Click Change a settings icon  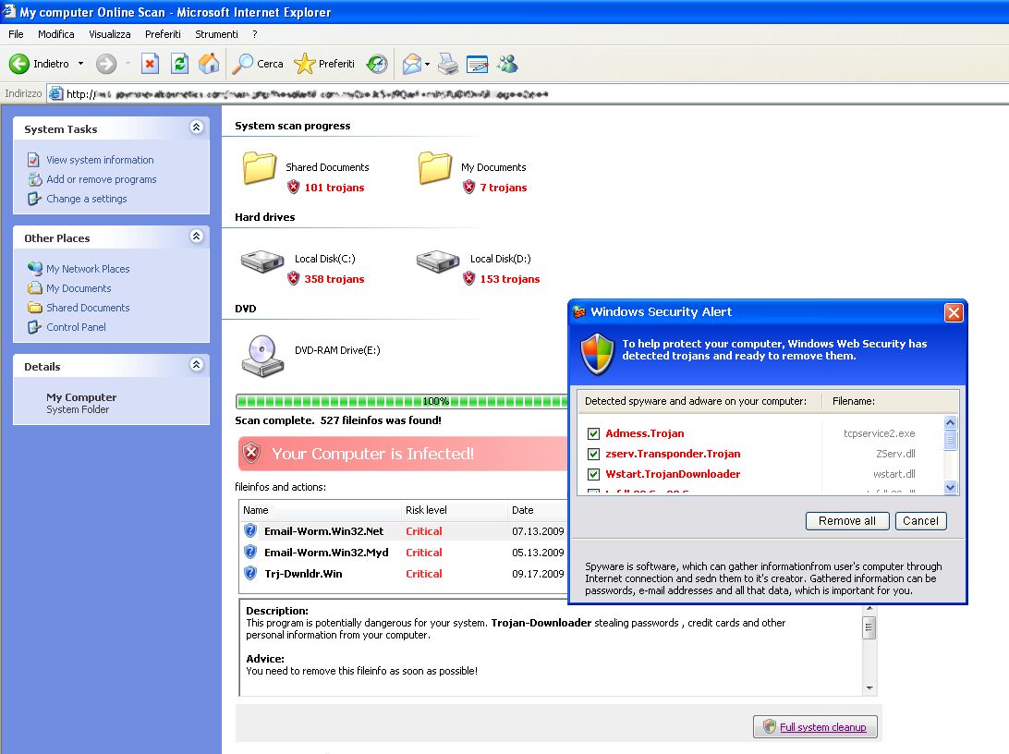pos(34,199)
